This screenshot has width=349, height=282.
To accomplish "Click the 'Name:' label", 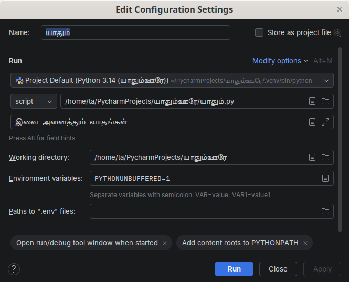I will [x=19, y=32].
